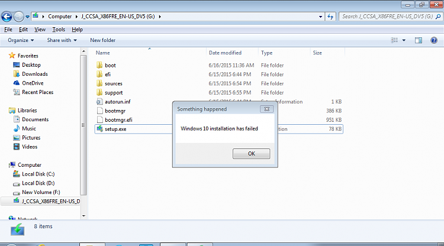Open Downloads in Favorites
Viewport: 444px width, 246px height.
tap(34, 74)
